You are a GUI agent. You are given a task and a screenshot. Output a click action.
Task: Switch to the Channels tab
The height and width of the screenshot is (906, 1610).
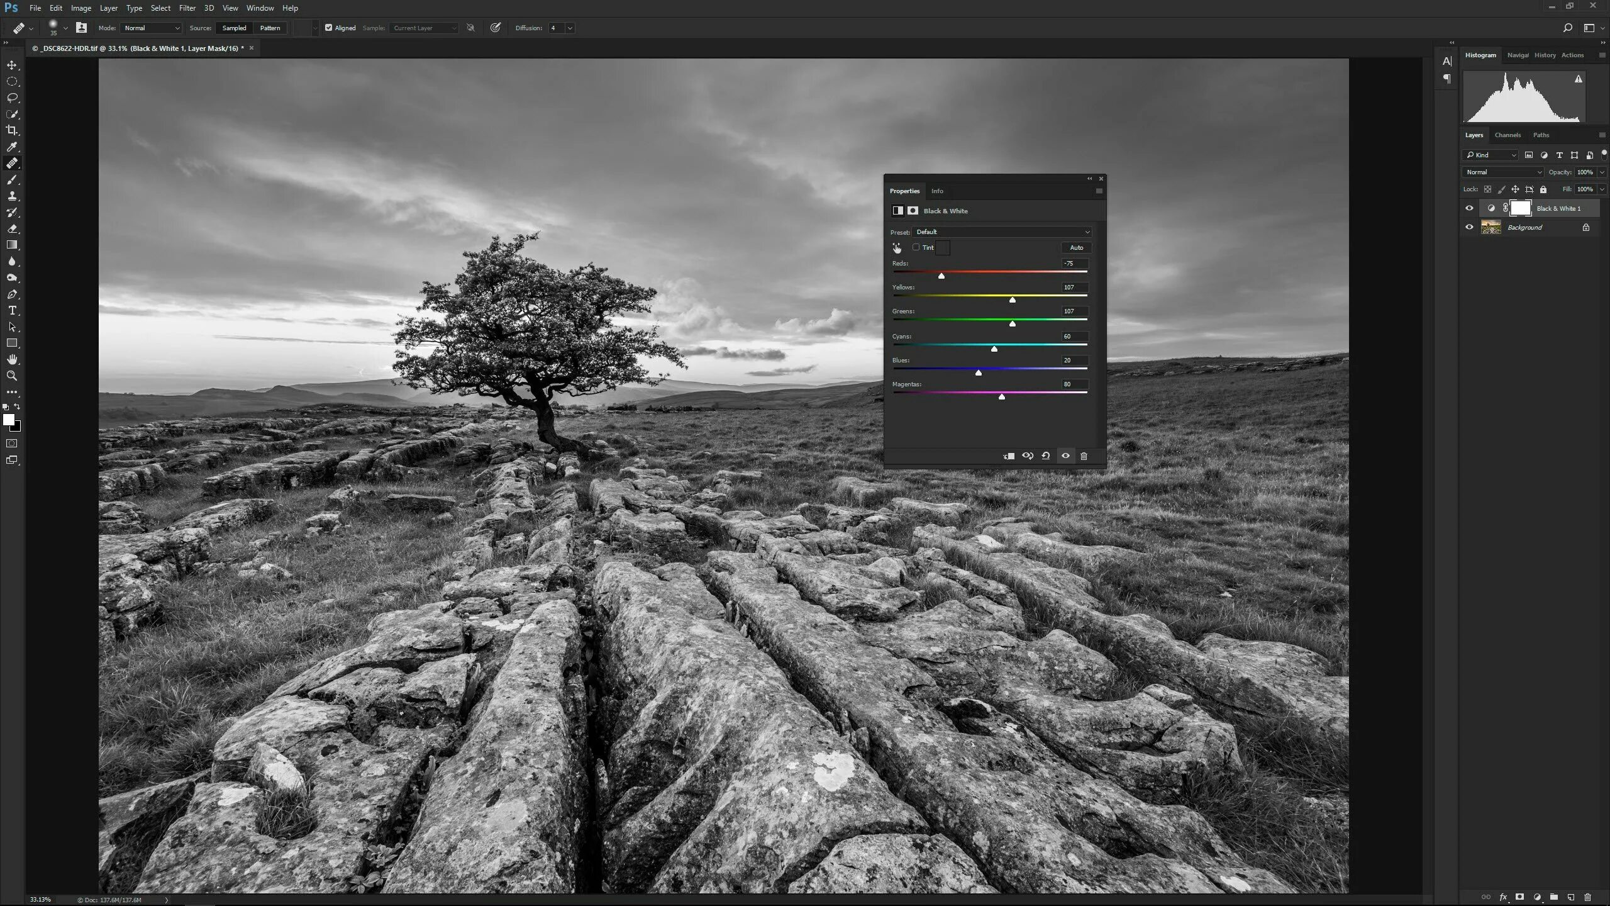click(1507, 135)
